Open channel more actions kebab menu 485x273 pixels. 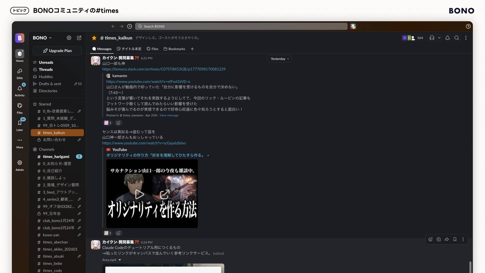466,38
